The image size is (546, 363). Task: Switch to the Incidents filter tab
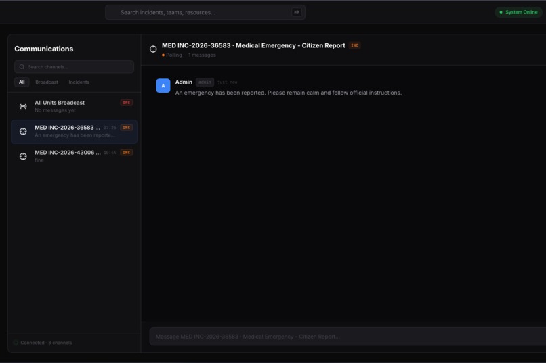(x=79, y=82)
